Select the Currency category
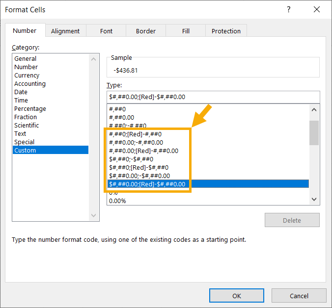The image size is (332, 308). [27, 76]
